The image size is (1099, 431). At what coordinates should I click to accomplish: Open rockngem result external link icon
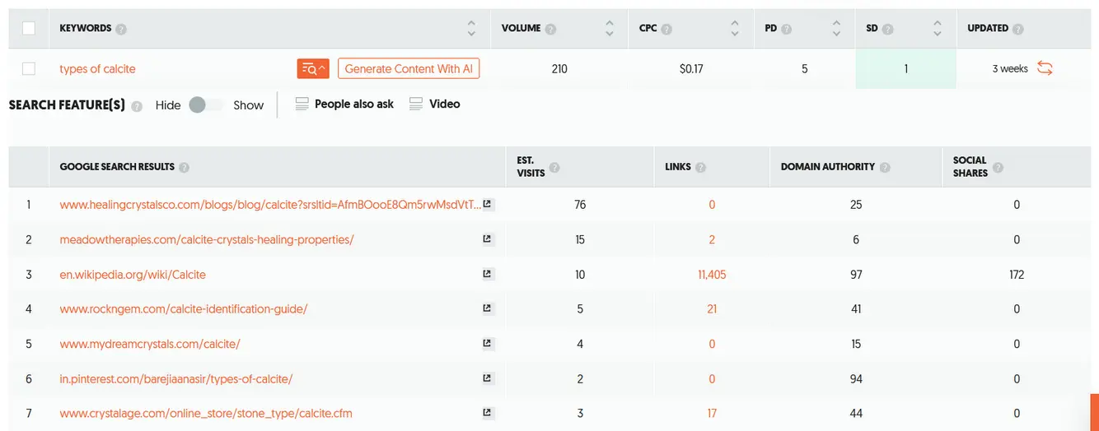point(488,308)
